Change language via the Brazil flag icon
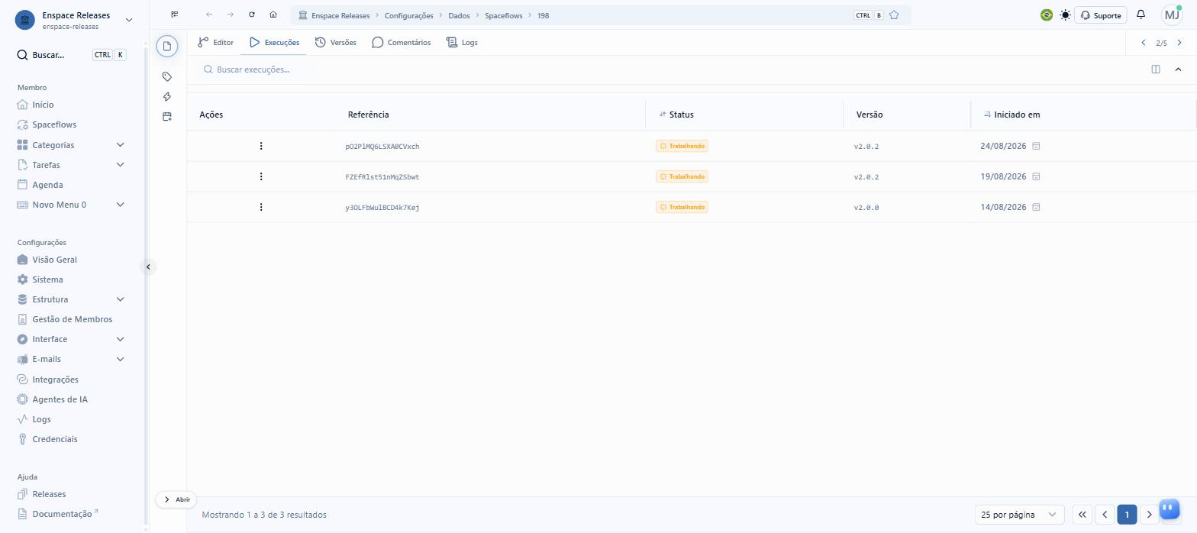Image resolution: width=1197 pixels, height=533 pixels. point(1047,15)
